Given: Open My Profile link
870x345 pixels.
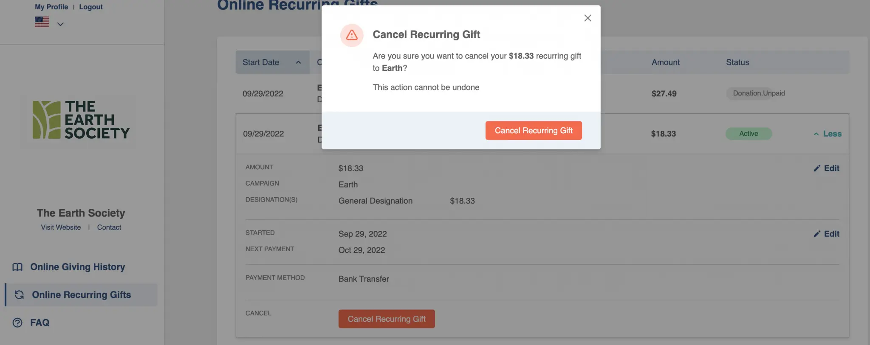Looking at the screenshot, I should [x=51, y=7].
